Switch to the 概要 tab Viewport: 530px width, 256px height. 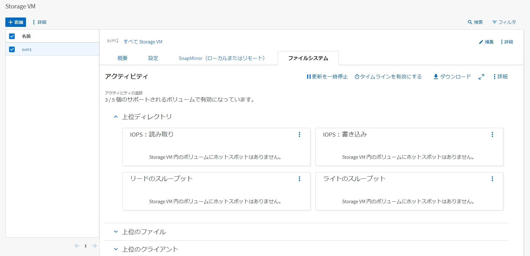(122, 58)
